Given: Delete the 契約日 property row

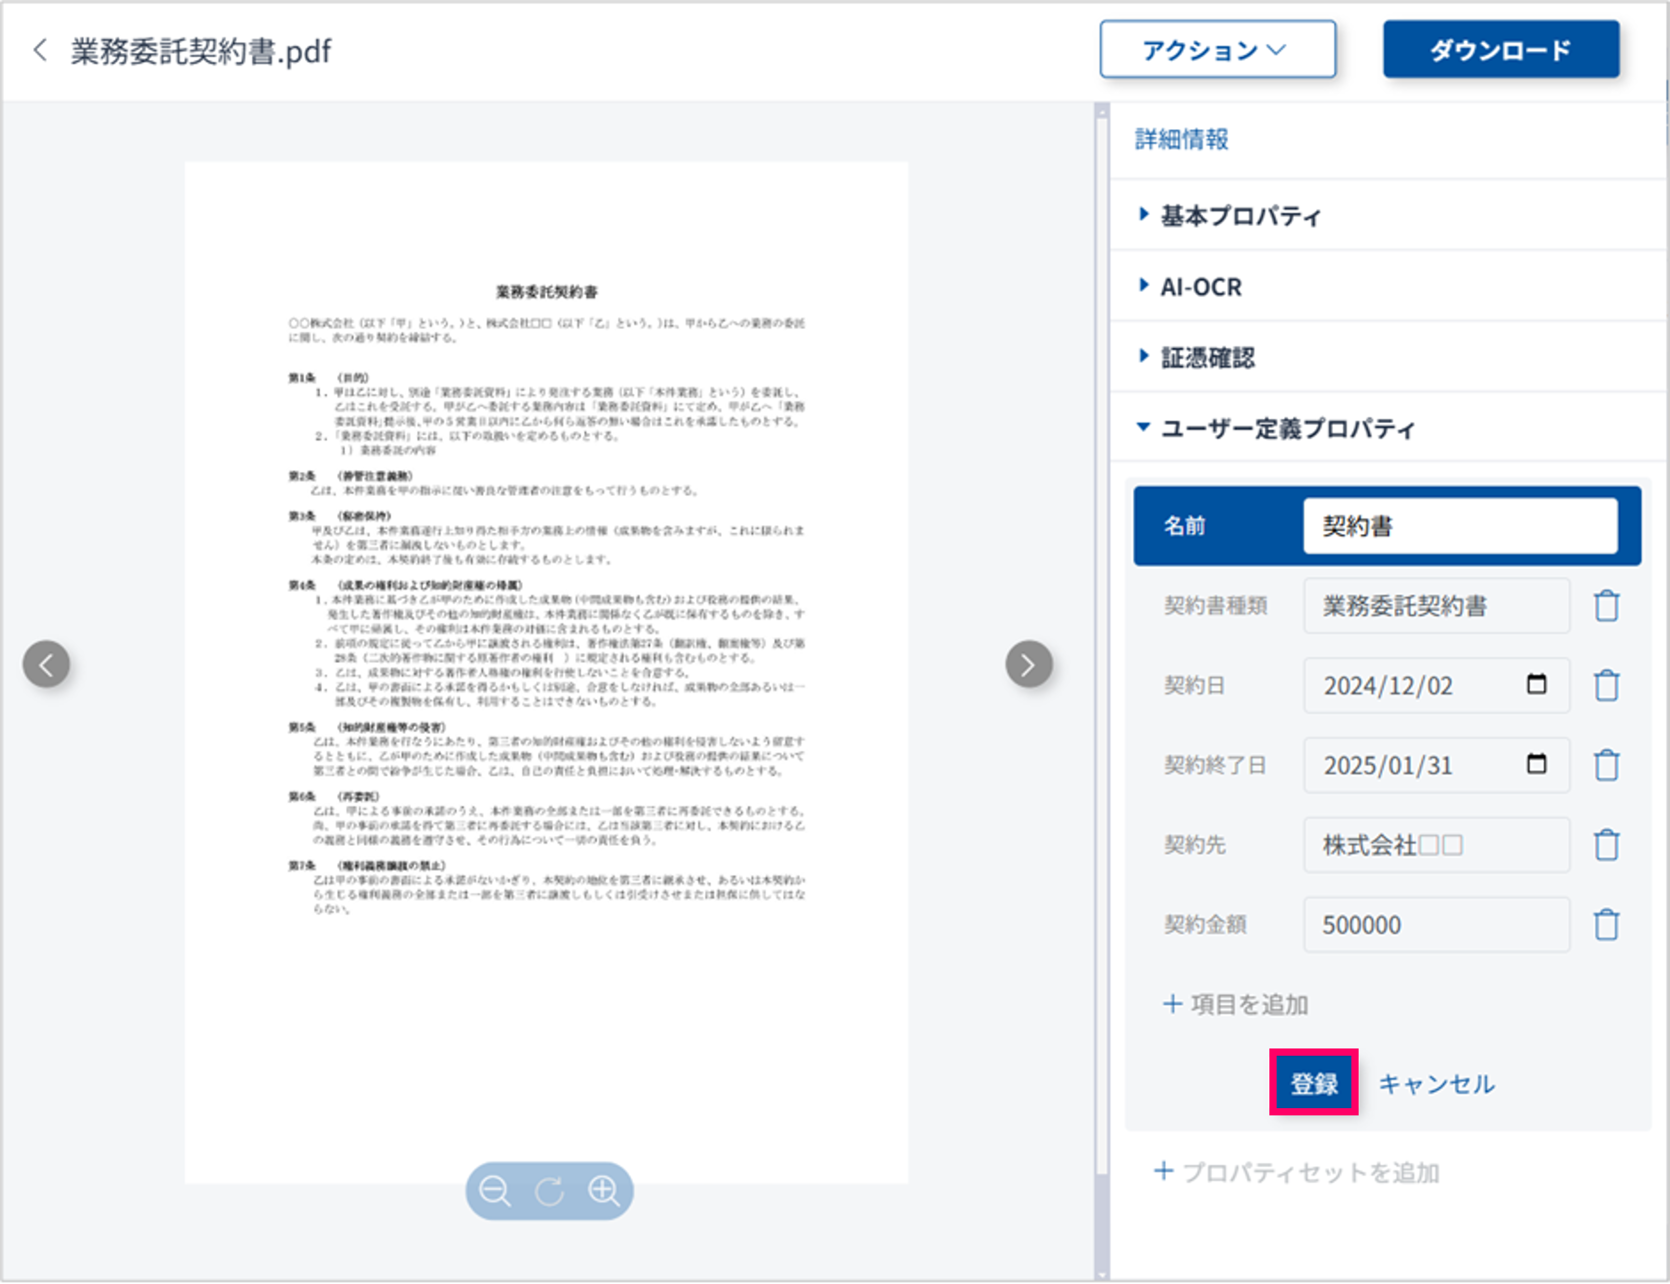Looking at the screenshot, I should (1606, 685).
